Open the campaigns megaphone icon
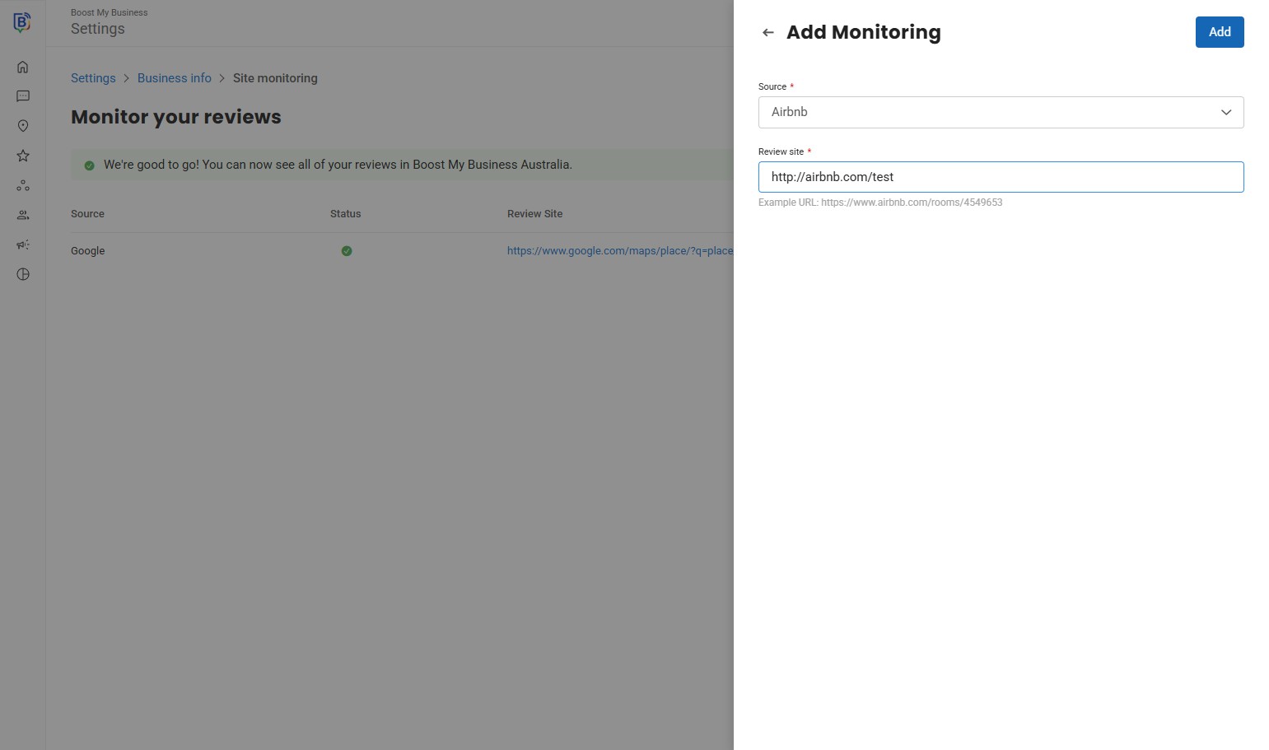 point(23,245)
